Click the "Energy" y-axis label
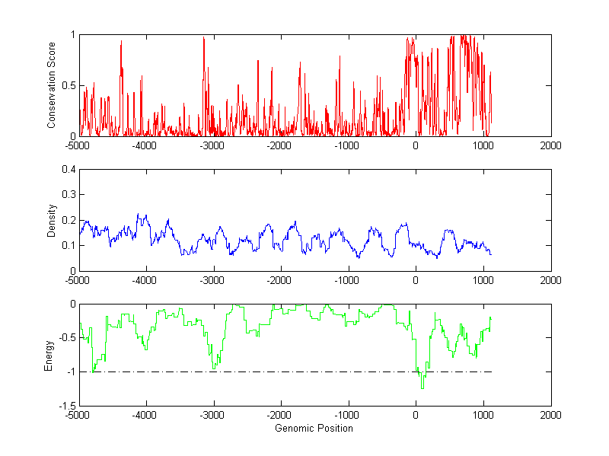Viewport: 609px width, 456px height. click(x=49, y=355)
